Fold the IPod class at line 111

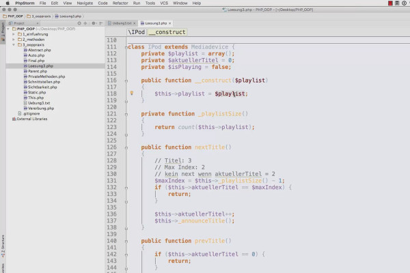[126, 47]
